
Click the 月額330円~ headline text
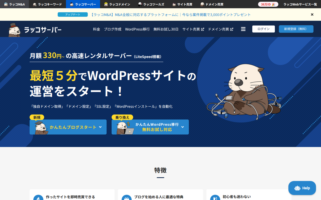pos(47,55)
